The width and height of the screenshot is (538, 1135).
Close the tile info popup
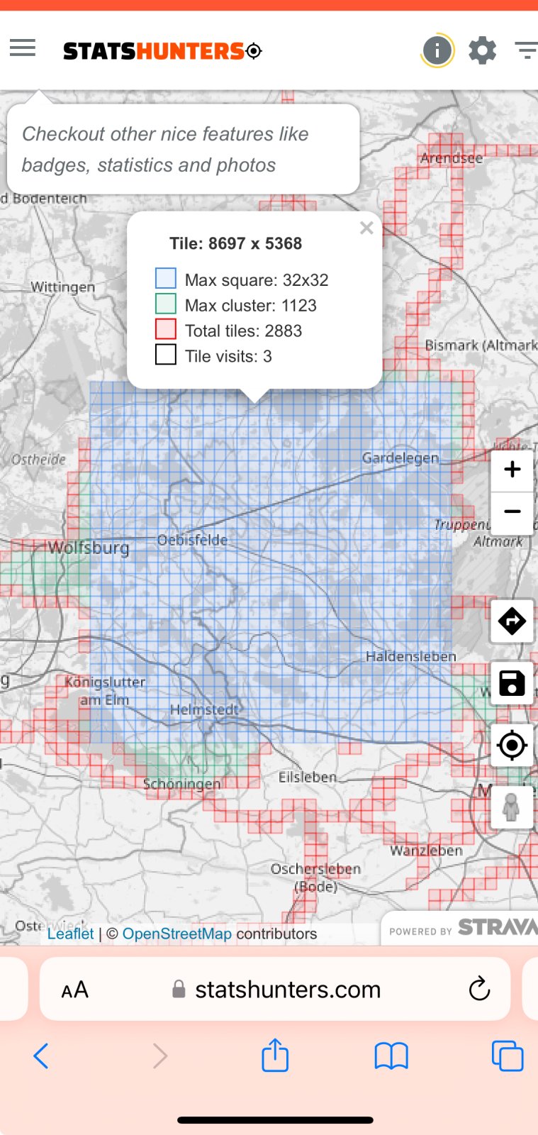[366, 228]
